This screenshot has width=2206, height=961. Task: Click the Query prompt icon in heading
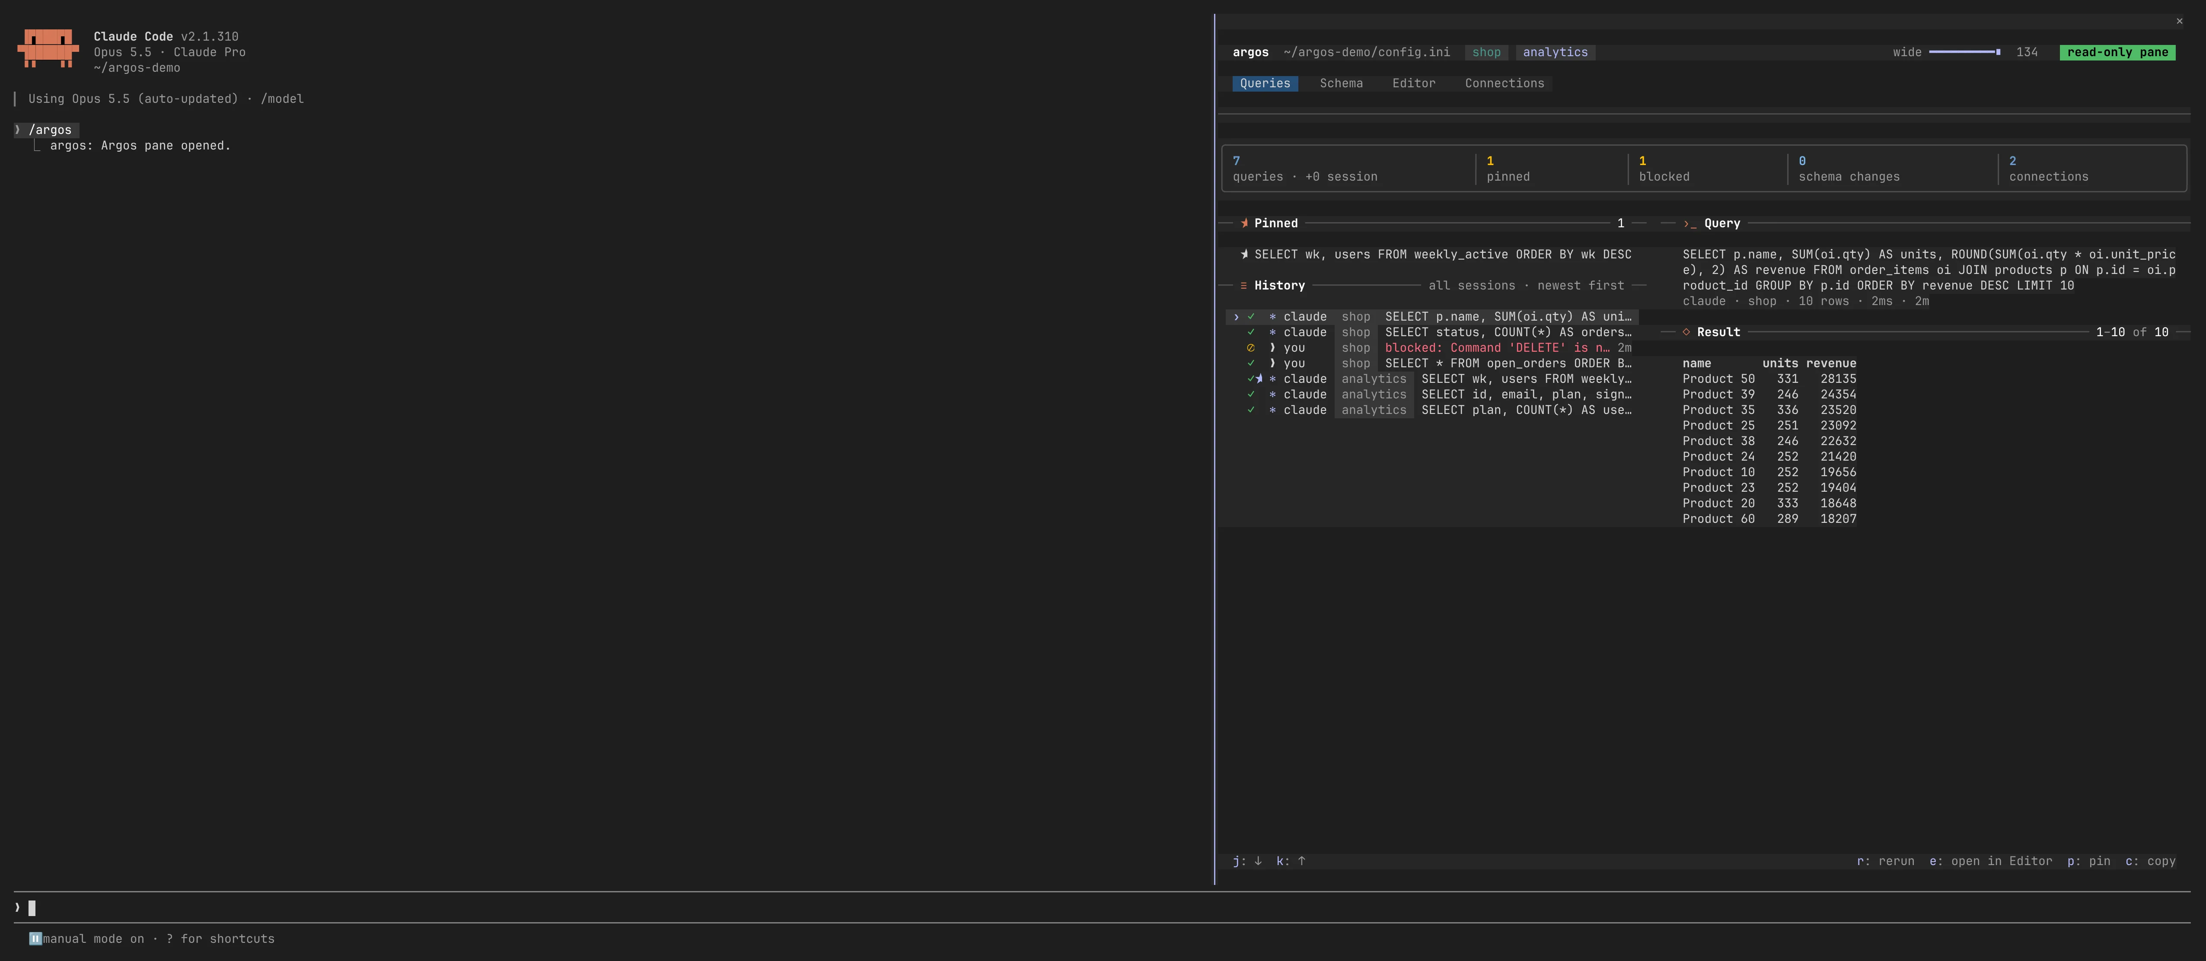pos(1690,223)
